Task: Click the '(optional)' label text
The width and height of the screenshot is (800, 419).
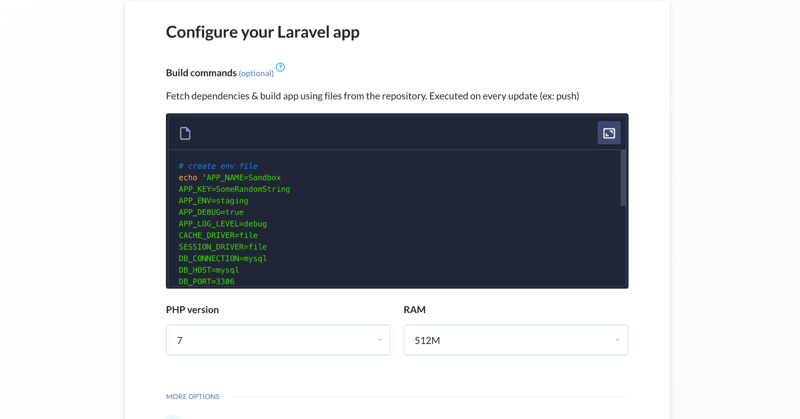Action: coord(256,73)
